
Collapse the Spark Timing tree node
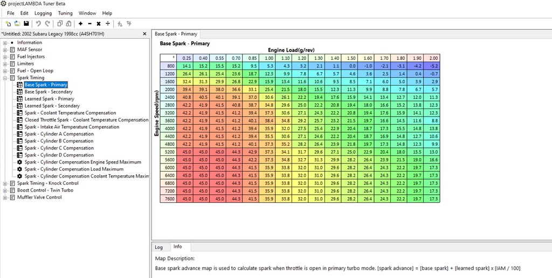click(5, 78)
